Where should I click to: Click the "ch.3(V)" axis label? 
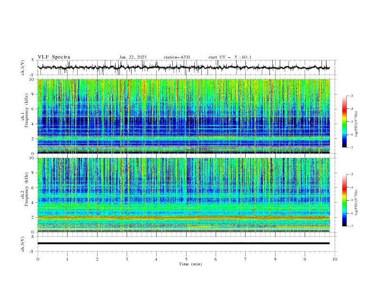pyautogui.click(x=23, y=244)
